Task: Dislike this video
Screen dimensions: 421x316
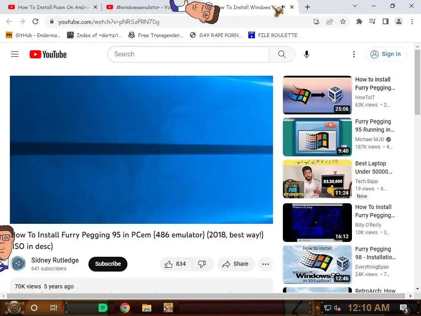Action: (202, 264)
